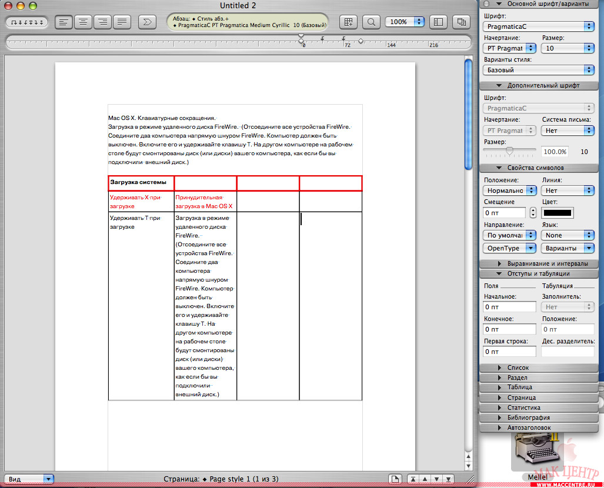604x488 pixels.
Task: Expand the Список section
Action: point(500,368)
